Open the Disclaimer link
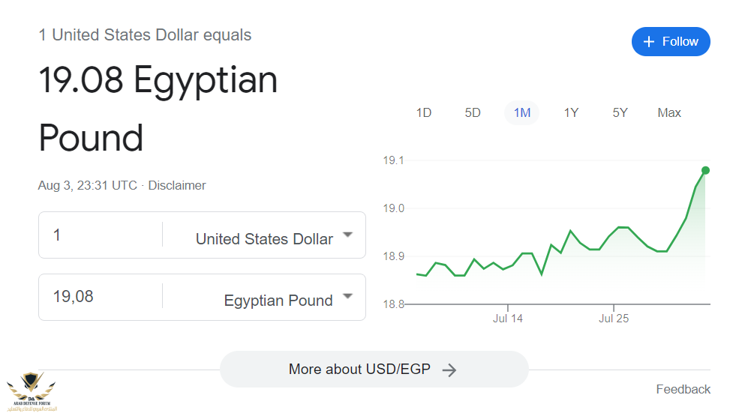Image resolution: width=748 pixels, height=413 pixels. coord(177,185)
